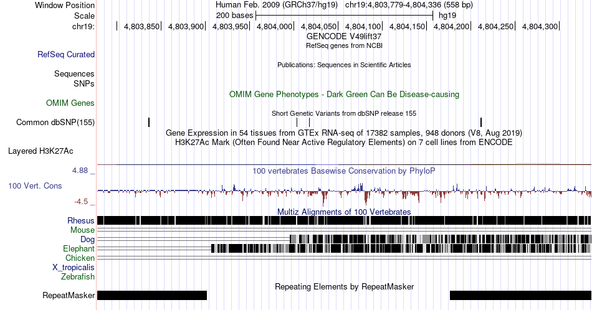Click the PhyloP Basewise Conservation title
Image resolution: width=592 pixels, height=310 pixels.
pos(344,171)
